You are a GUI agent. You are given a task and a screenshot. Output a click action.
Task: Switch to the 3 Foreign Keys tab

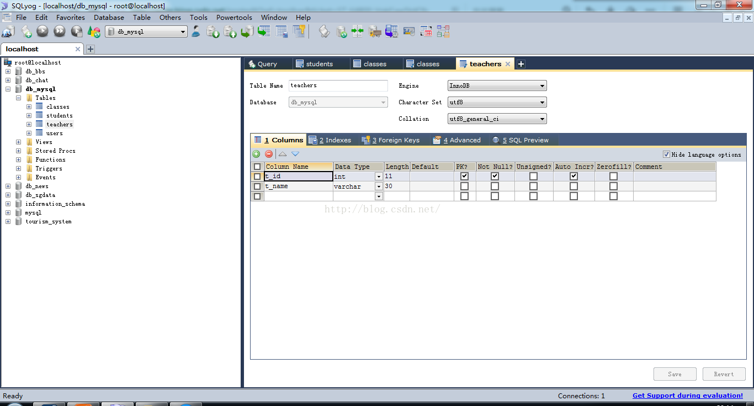[x=391, y=140]
